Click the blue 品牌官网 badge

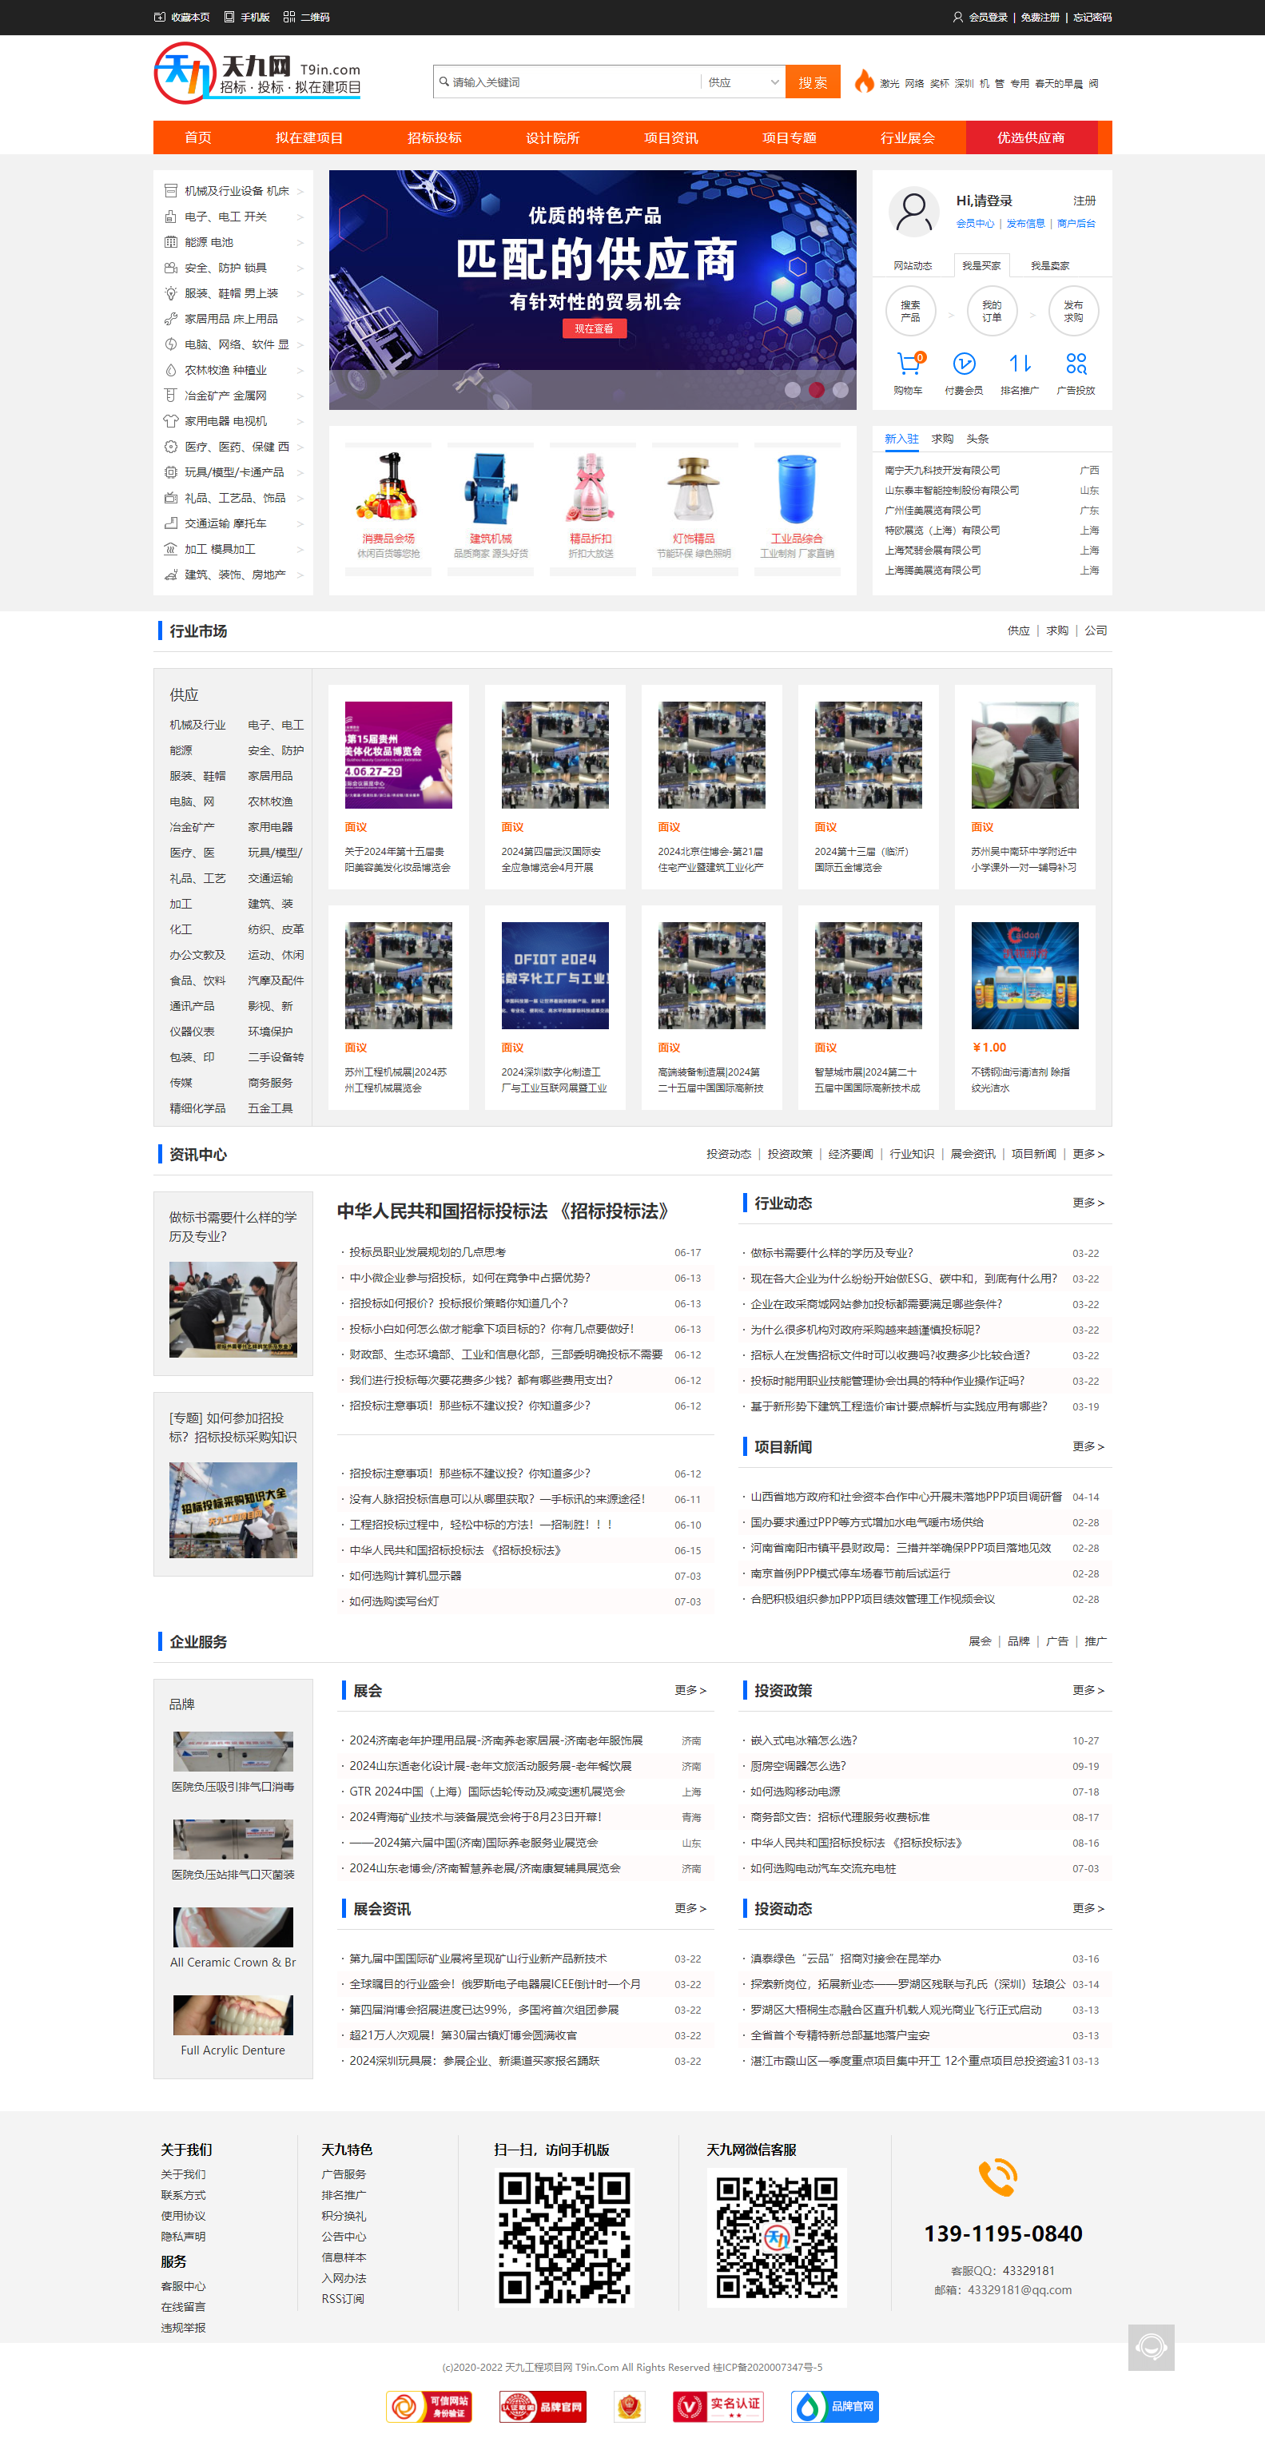[x=835, y=2406]
